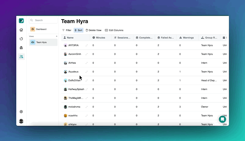Viewport: 245px width, 141px height.
Task: Click Delete View
Action: click(93, 30)
